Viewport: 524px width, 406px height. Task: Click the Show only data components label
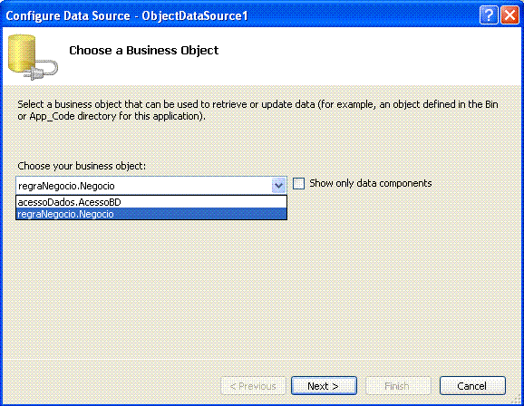coord(370,183)
